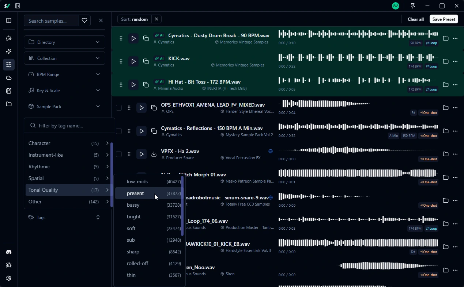The width and height of the screenshot is (464, 287).
Task: Select the sparkles AI tool in sidebar
Action: (x=8, y=51)
